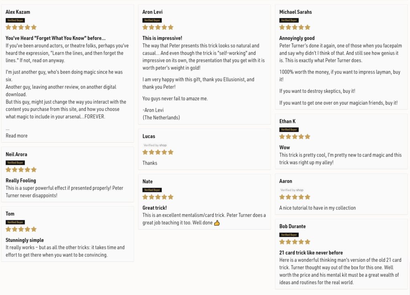The width and height of the screenshot is (410, 295).
Task: Click the review title Annoyingly good
Action: (x=297, y=38)
